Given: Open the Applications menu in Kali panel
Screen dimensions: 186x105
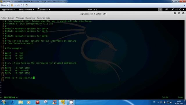Looking at the screenshot, I should 8,10.
